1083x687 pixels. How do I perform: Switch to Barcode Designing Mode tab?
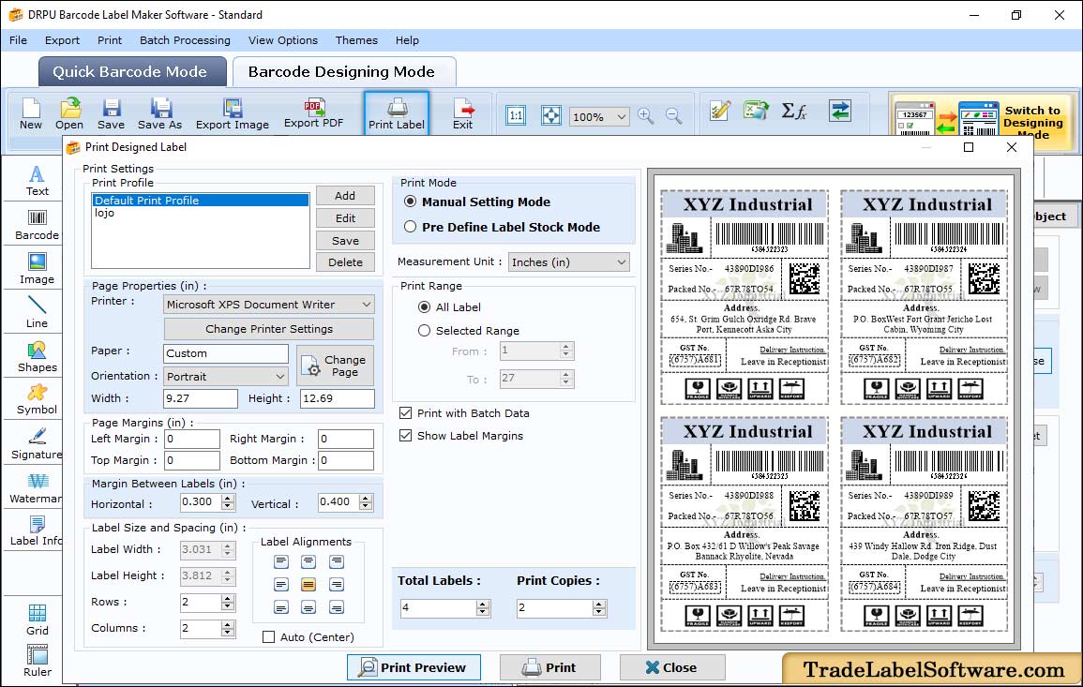(344, 72)
